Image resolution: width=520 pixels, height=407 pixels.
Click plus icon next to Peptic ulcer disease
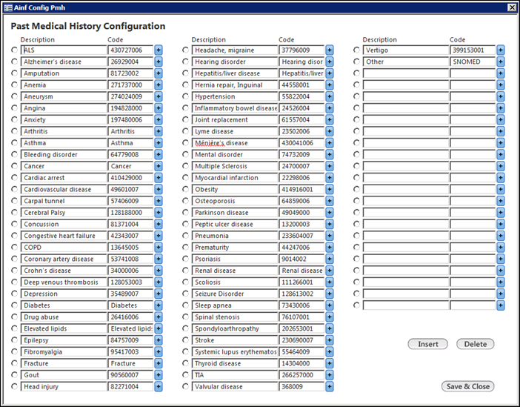[x=330, y=225]
